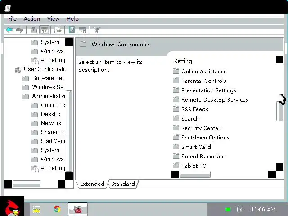The width and height of the screenshot is (288, 216).
Task: Select Parental Controls folder icon
Action: coord(176,81)
